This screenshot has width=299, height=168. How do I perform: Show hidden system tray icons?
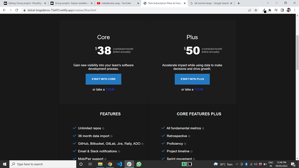[x=237, y=164]
